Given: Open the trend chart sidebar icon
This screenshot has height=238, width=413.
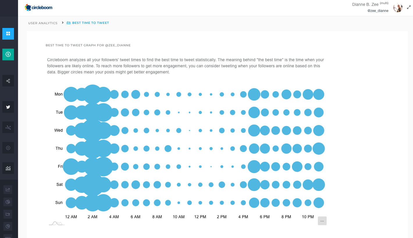Looking at the screenshot, I should click(8, 214).
